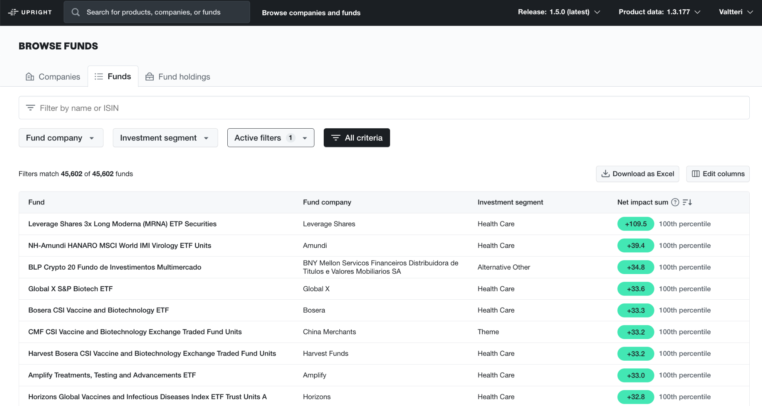Expand the Active filters dropdown
This screenshot has width=762, height=406.
pyautogui.click(x=270, y=138)
